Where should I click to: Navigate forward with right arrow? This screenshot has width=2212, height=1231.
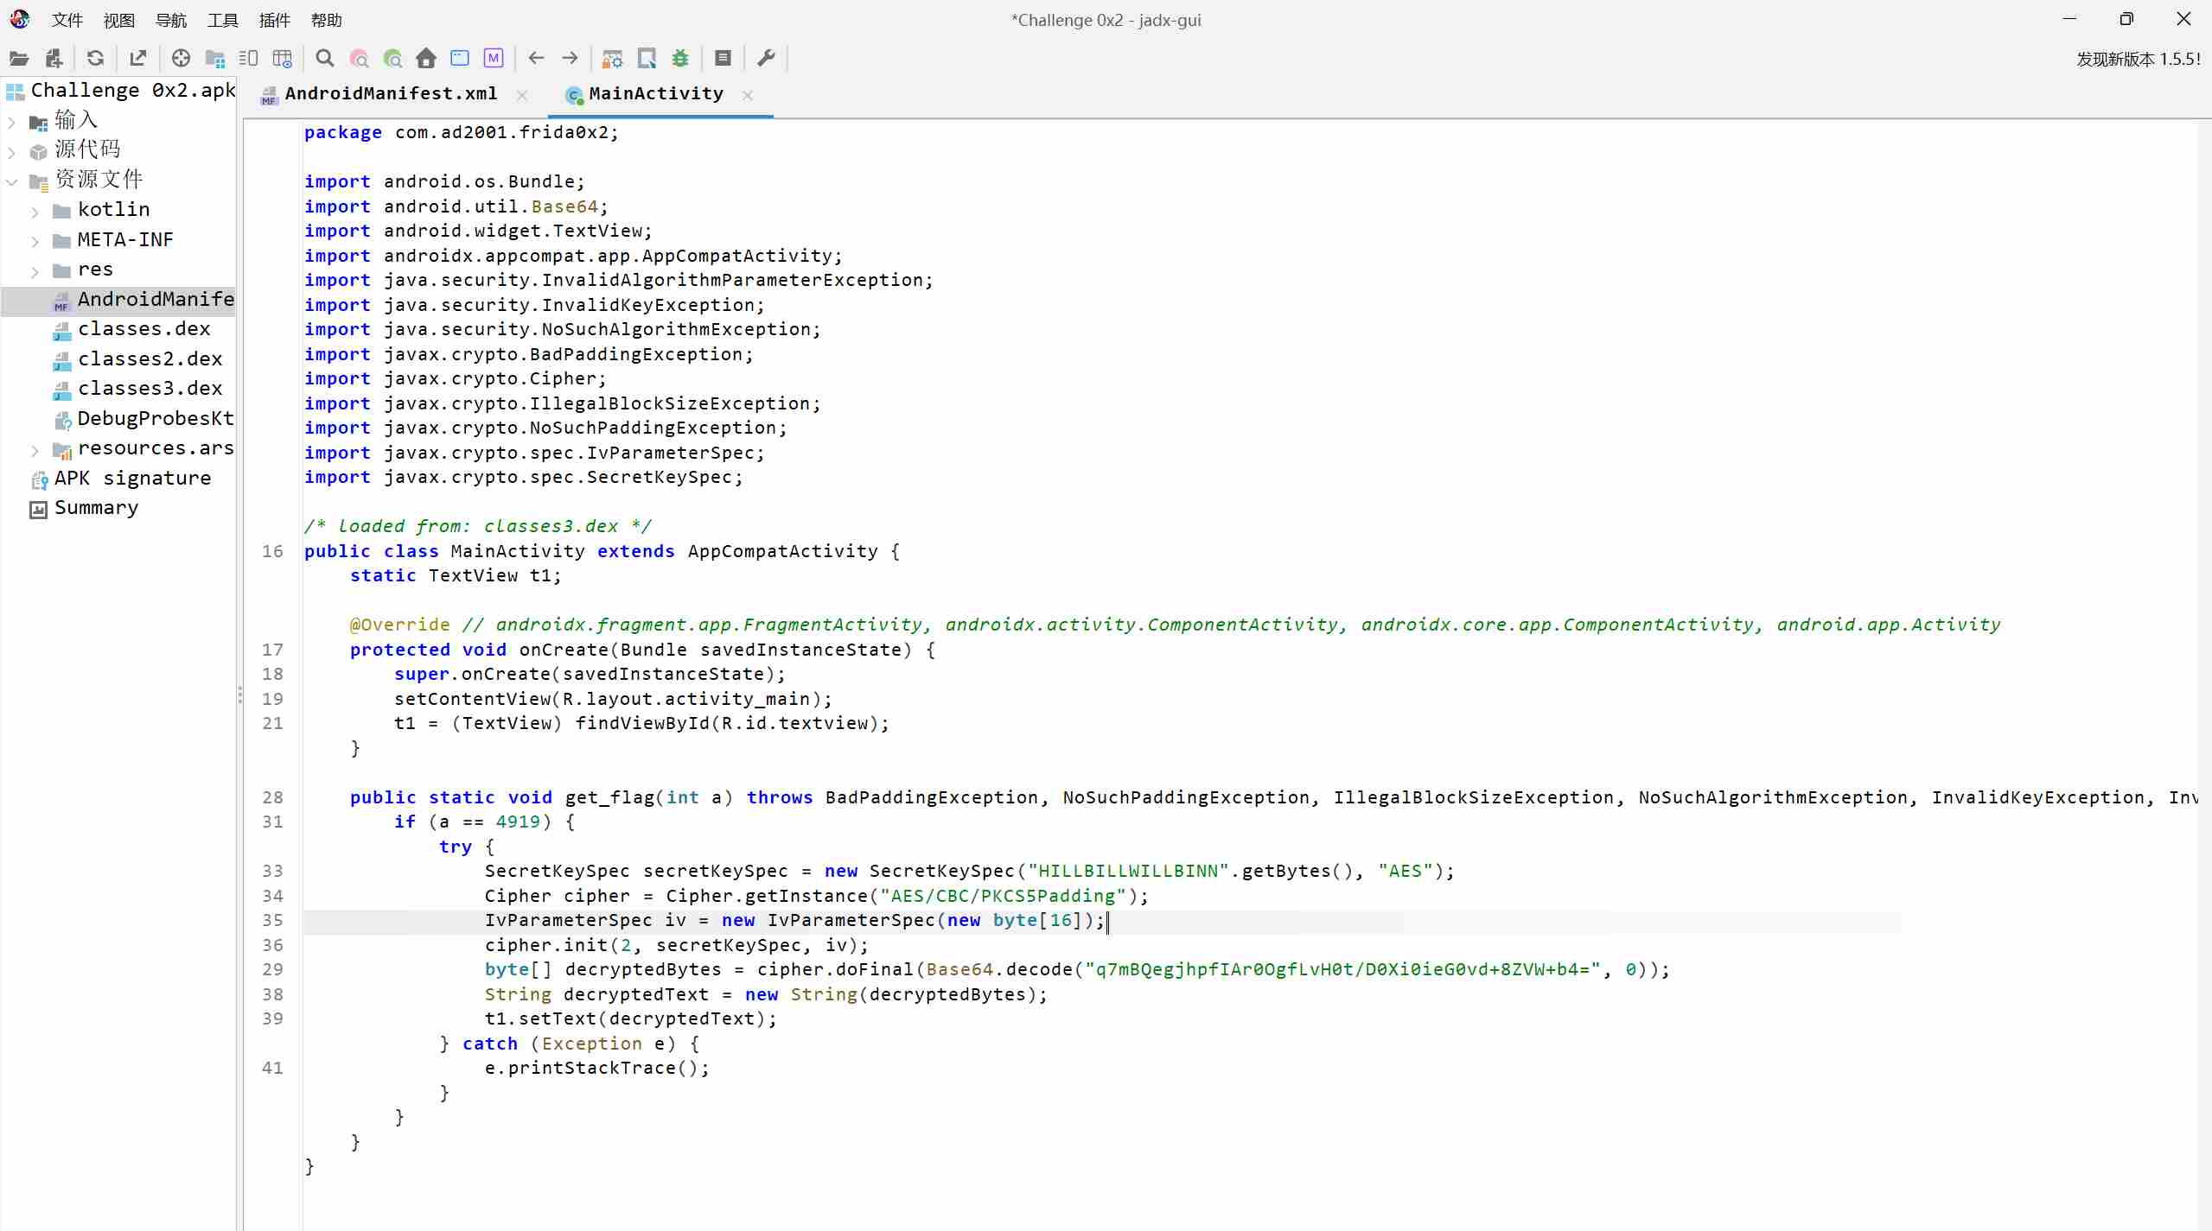[x=571, y=59]
